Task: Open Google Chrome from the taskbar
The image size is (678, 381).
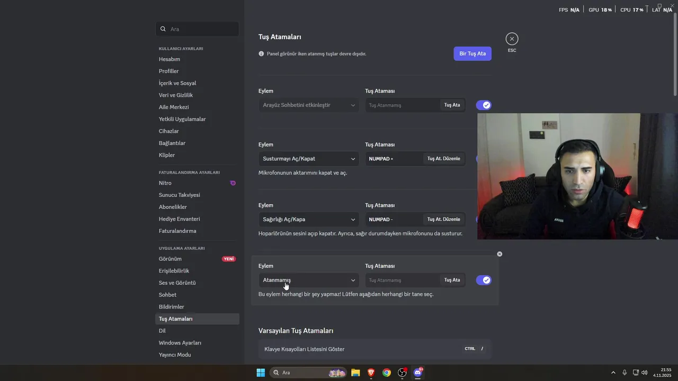Action: 387,373
